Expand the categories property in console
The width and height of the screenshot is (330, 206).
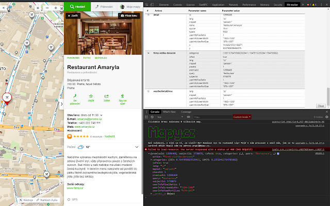(x=151, y=160)
